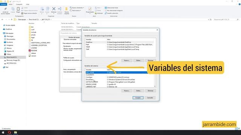Image resolution: width=241 pixels, height=135 pixels.
Task: Click the Pegar clipboard icon in ribbon
Action: coord(18,9)
